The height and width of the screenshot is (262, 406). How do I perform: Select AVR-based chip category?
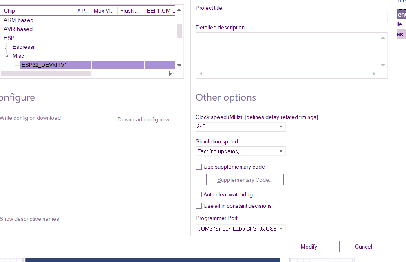(18, 29)
